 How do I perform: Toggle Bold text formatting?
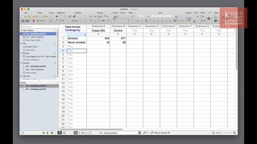[x=146, y=21]
